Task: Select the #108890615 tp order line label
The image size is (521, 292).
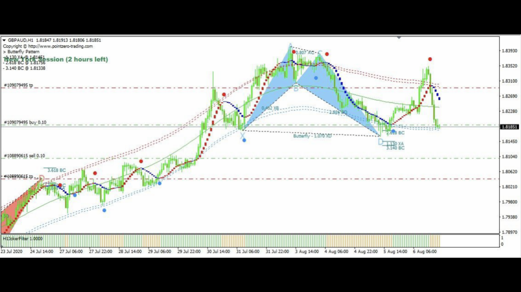Action: tap(19, 176)
